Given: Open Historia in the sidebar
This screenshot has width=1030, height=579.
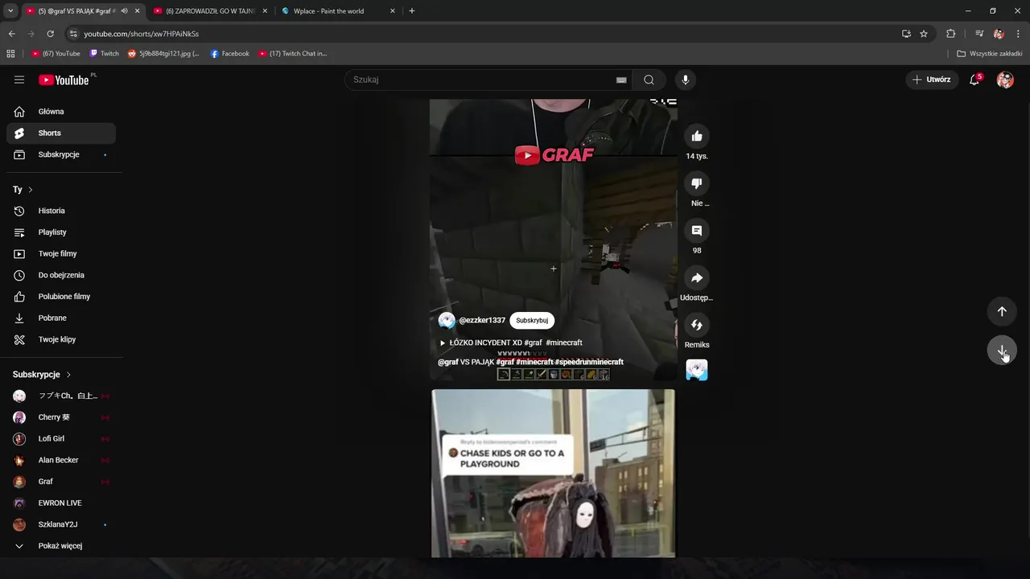Looking at the screenshot, I should (x=61, y=211).
